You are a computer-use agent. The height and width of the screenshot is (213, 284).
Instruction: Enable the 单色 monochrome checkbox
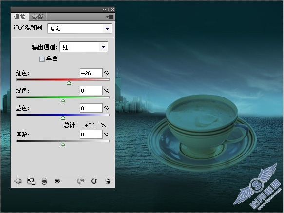(x=42, y=59)
